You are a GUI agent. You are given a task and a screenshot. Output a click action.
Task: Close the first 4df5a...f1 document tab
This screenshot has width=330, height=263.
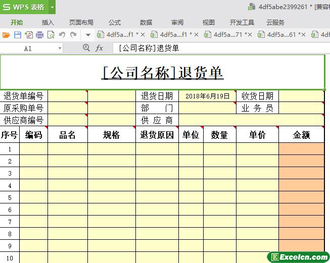[143, 35]
